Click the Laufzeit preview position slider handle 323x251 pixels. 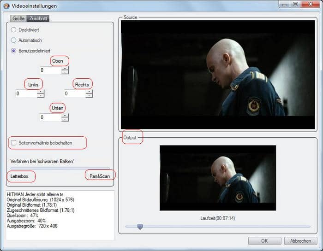(x=140, y=226)
